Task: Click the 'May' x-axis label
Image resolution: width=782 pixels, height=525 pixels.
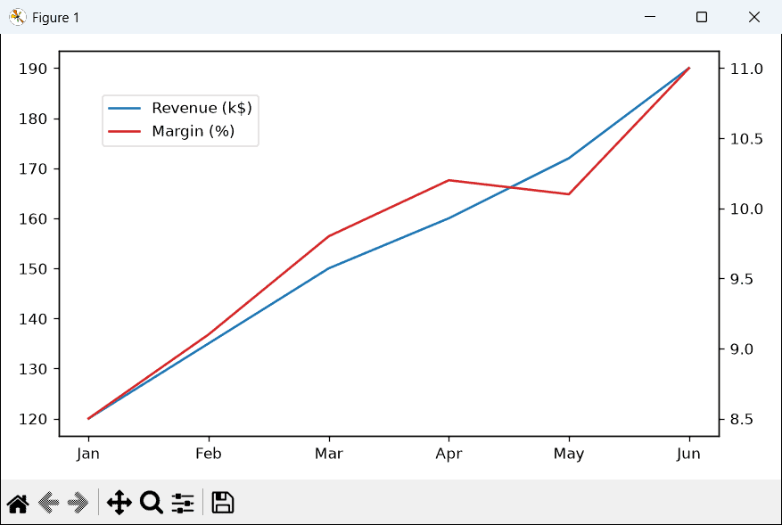Action: (569, 454)
